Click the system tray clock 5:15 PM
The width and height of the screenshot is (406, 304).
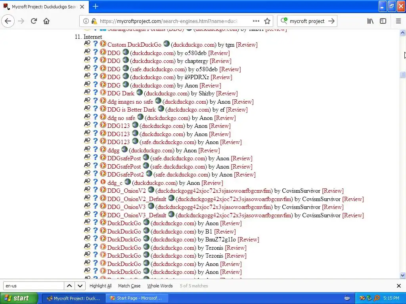[391, 298]
